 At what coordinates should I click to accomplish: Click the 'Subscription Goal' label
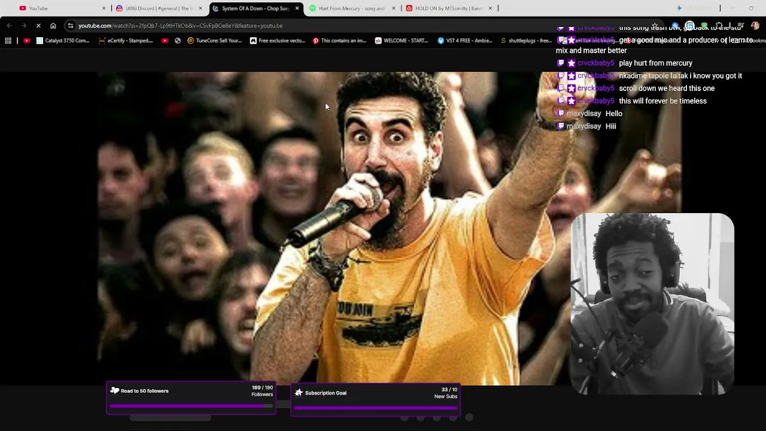(326, 393)
